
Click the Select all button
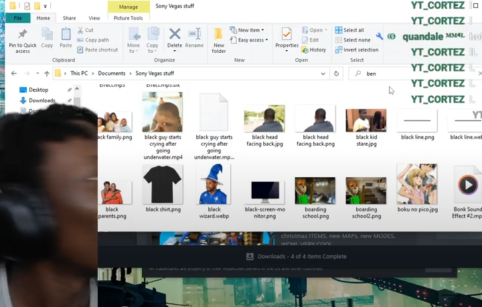click(349, 30)
